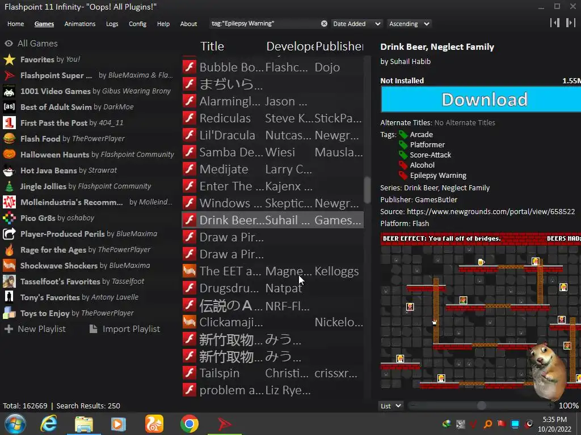This screenshot has width=581, height=435.
Task: Open Tasselfoot's Favorites avatar icon
Action: coord(9,282)
